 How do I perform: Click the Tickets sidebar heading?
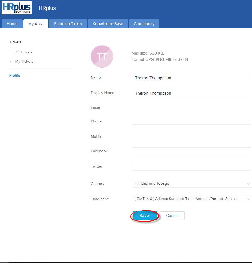pos(15,42)
